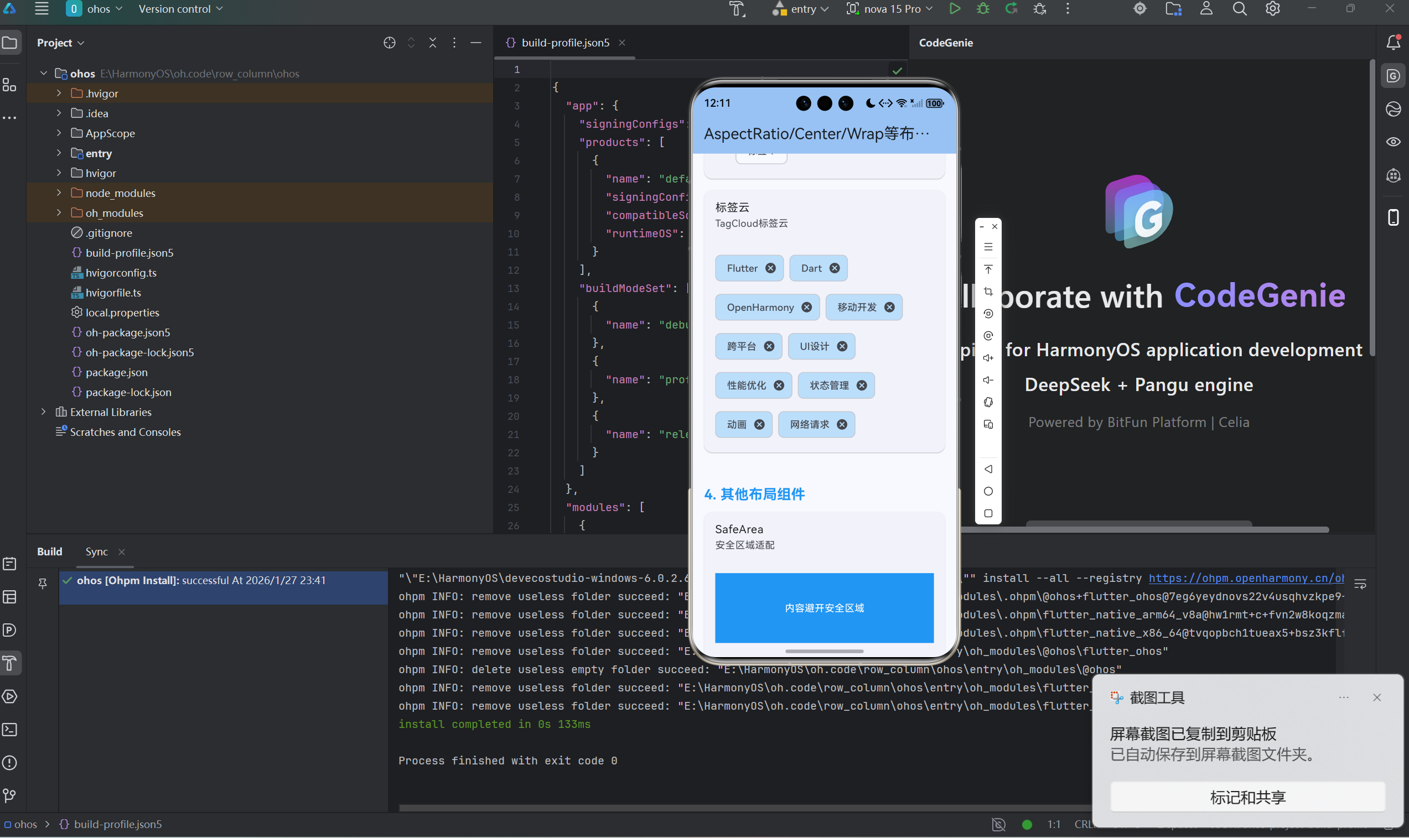Toggle soft-wrap in build output

click(x=1360, y=584)
